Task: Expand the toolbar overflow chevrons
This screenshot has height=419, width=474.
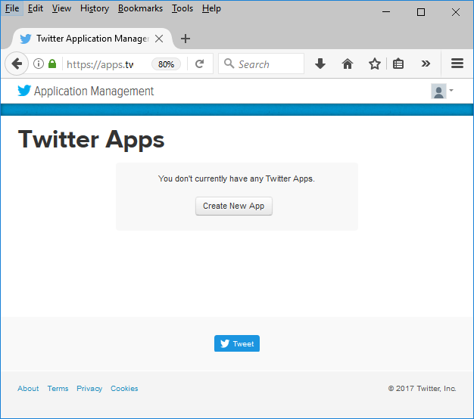Action: (426, 64)
